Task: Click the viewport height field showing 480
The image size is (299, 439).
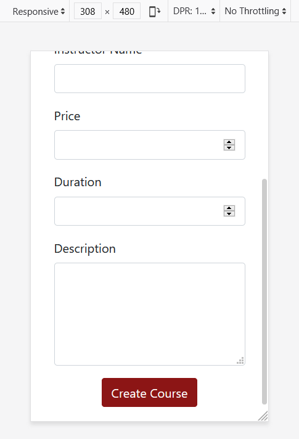Action: [126, 12]
